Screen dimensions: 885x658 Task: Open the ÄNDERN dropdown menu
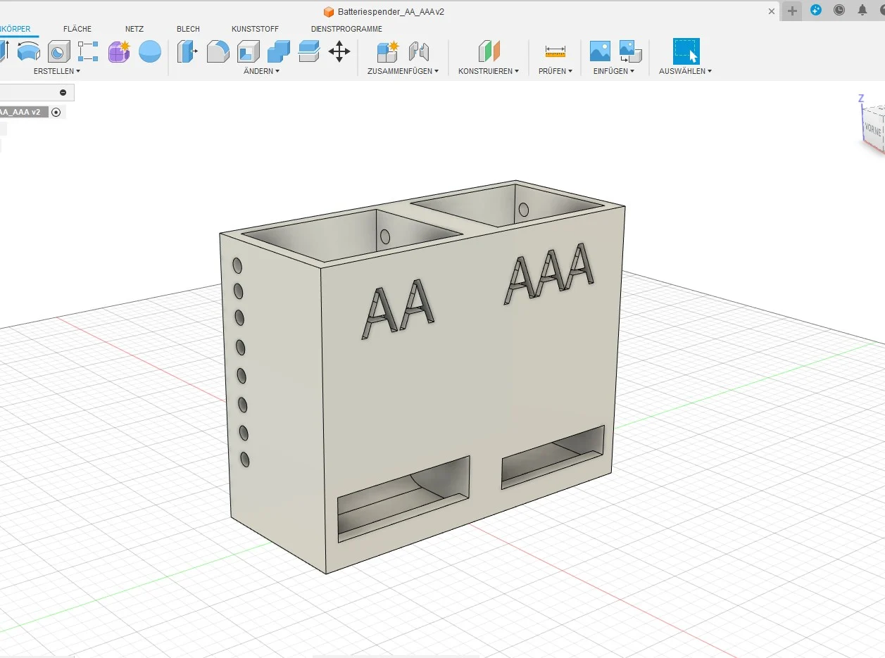[x=262, y=71]
